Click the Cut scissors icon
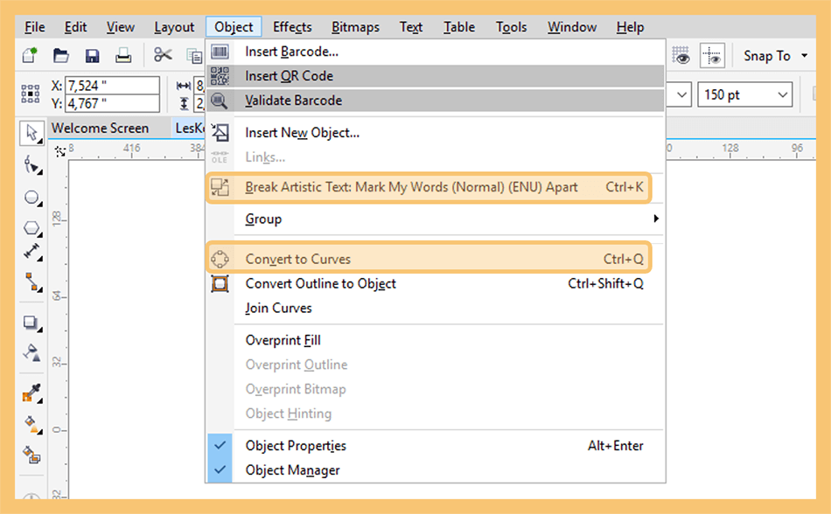The width and height of the screenshot is (831, 514). click(x=163, y=54)
